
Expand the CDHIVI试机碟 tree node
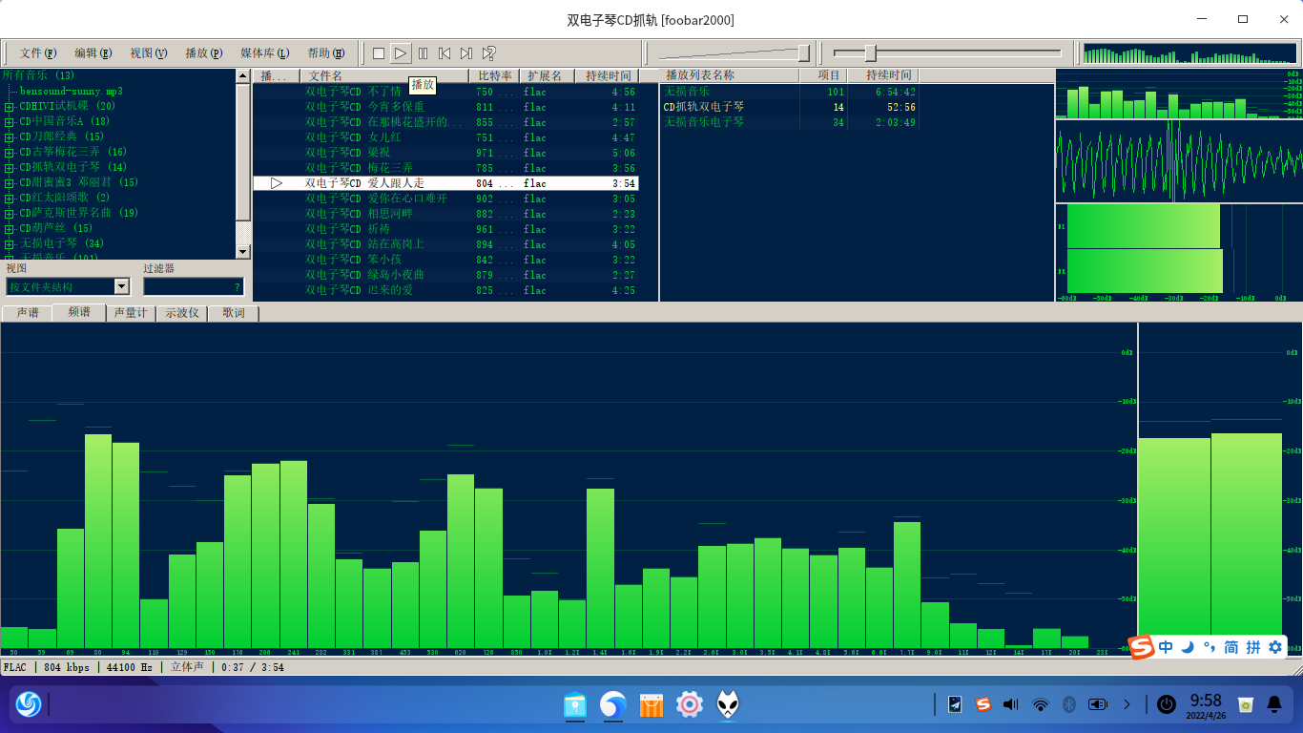click(10, 107)
